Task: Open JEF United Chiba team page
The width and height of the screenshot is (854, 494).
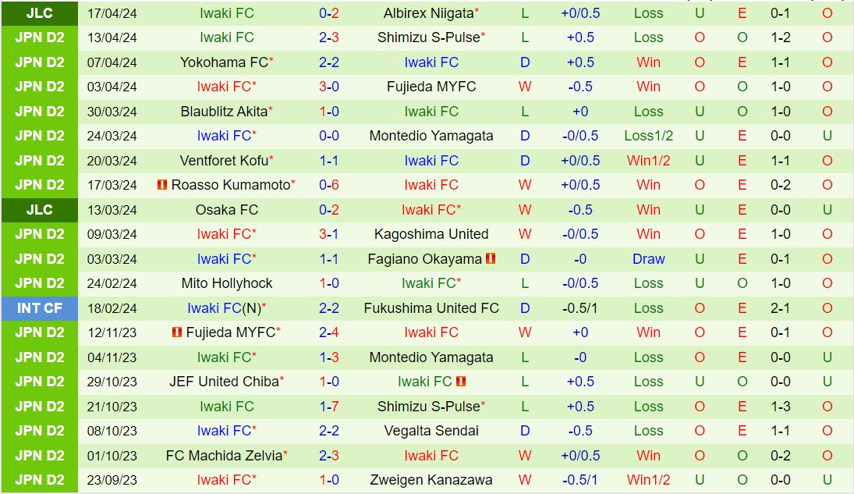Action: coord(223,382)
